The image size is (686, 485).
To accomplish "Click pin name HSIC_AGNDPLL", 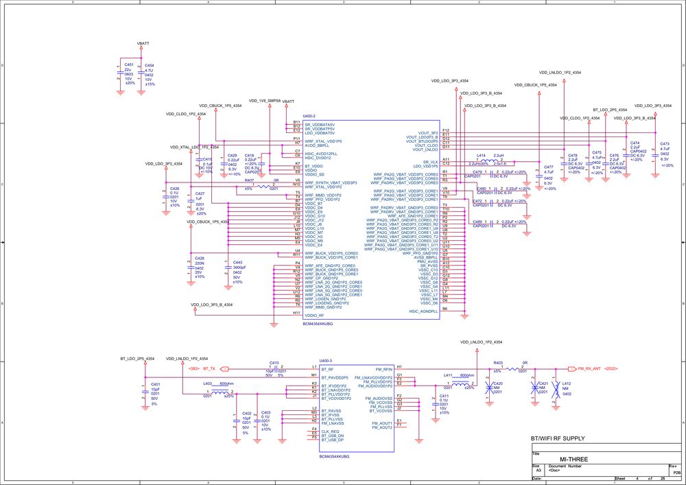I will pyautogui.click(x=423, y=311).
